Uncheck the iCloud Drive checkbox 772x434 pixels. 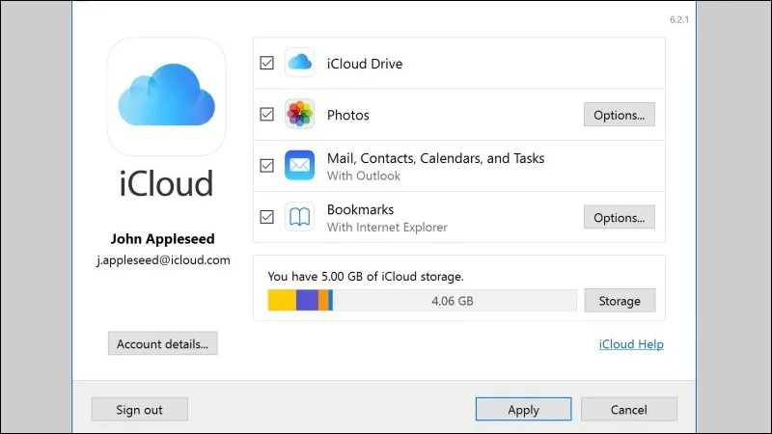coord(267,63)
